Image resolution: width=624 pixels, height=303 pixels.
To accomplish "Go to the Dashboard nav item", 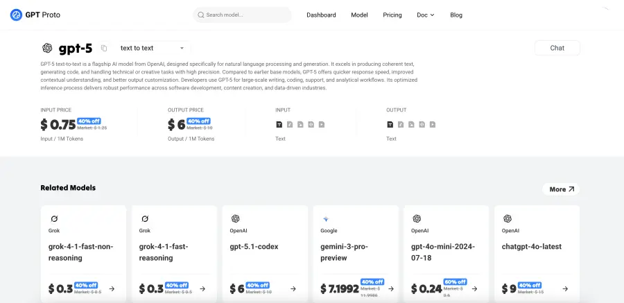I will pyautogui.click(x=321, y=15).
